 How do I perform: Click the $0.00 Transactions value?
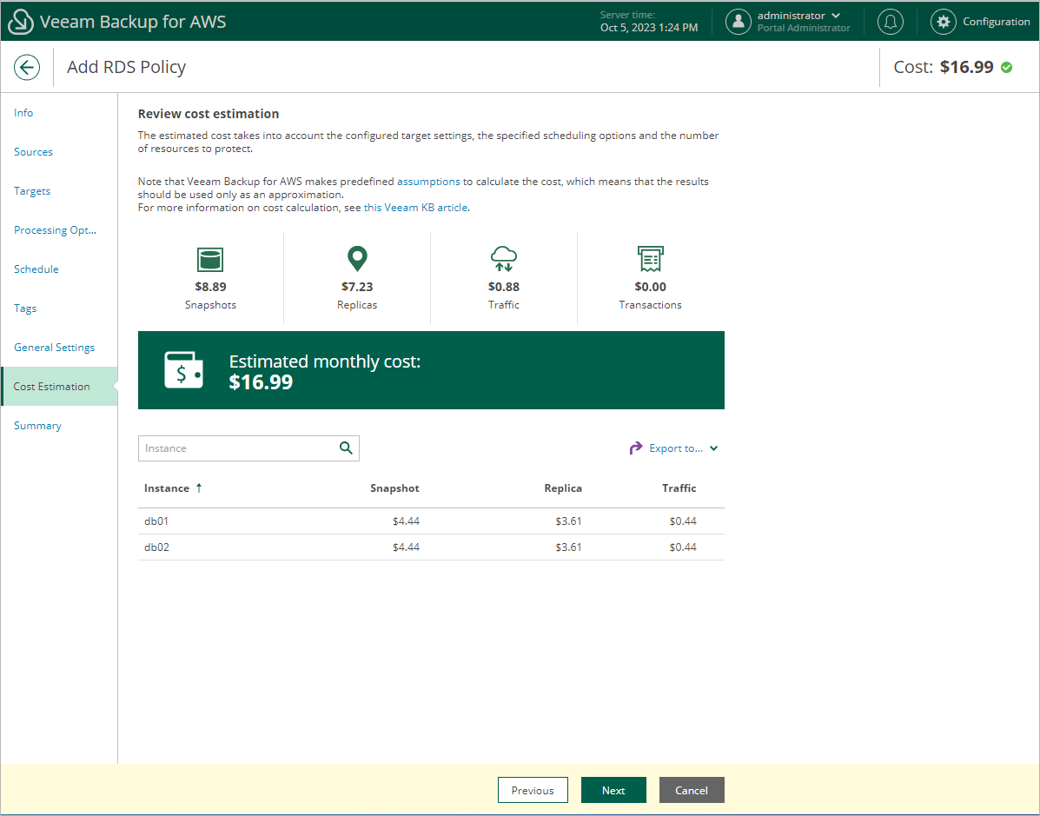(x=651, y=287)
